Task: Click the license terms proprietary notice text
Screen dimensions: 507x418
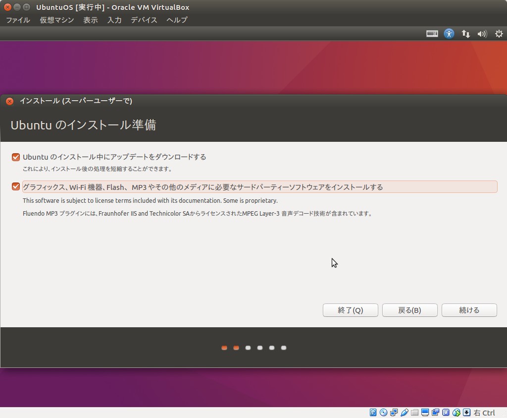Action: (150, 200)
